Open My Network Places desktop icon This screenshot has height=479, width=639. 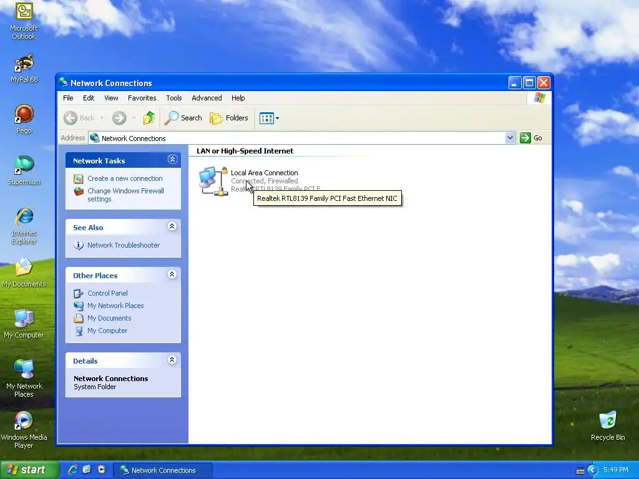pyautogui.click(x=24, y=379)
